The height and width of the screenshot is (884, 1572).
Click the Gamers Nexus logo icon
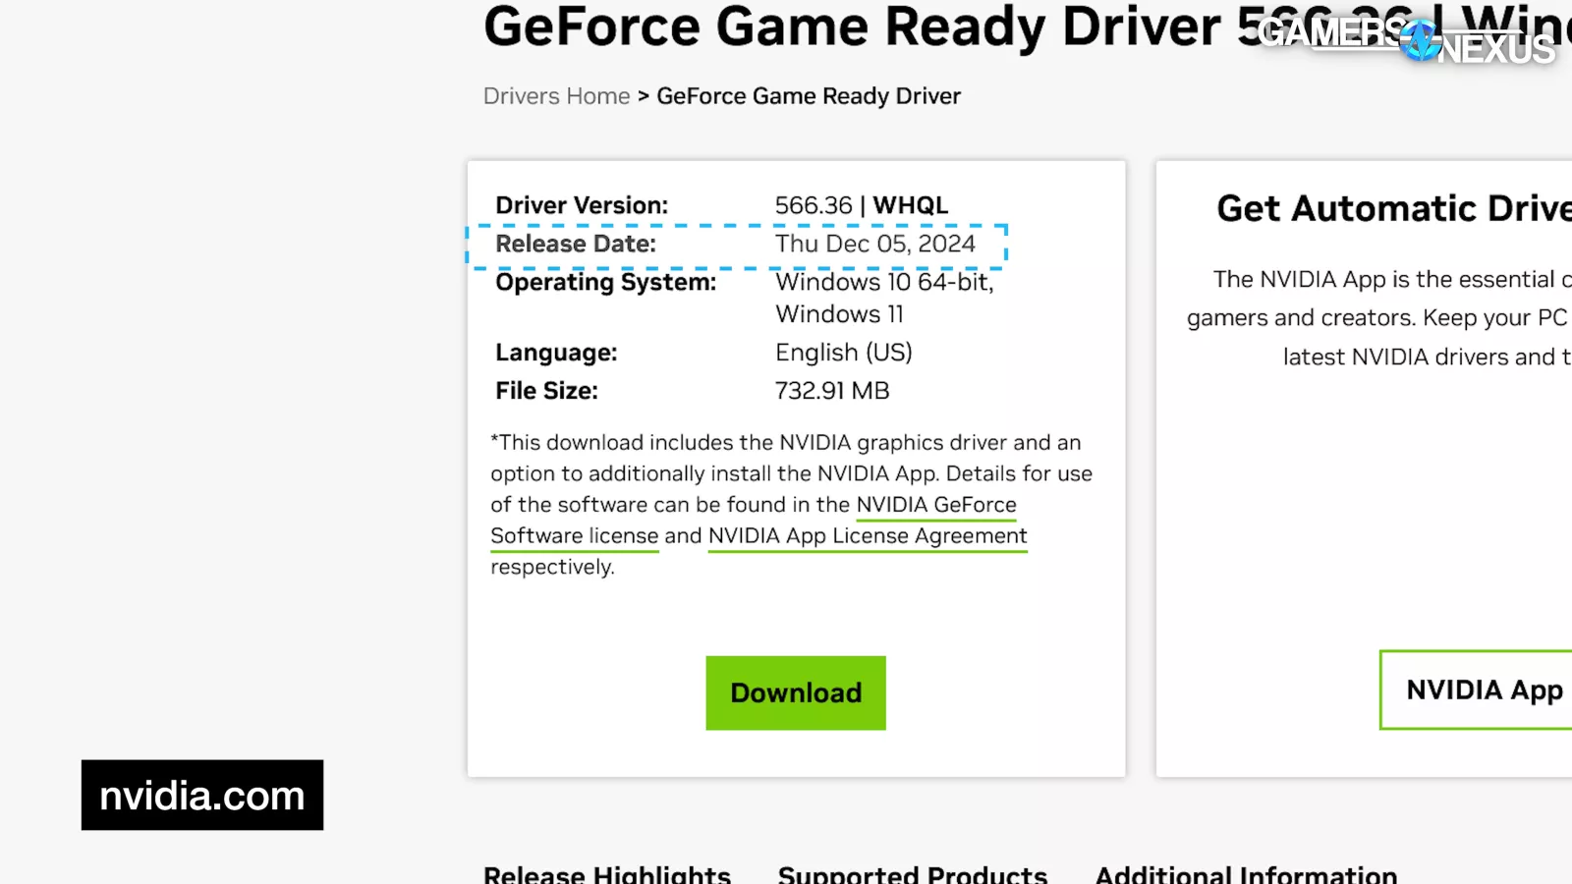pyautogui.click(x=1419, y=40)
